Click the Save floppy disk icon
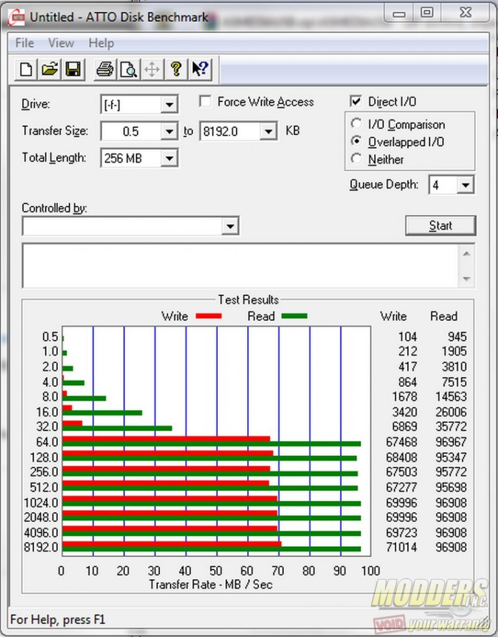The image size is (498, 637). (x=73, y=70)
